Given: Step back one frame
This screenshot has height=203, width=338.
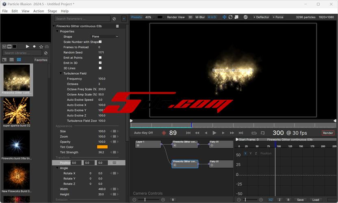Looking at the screenshot, I should [206, 133].
